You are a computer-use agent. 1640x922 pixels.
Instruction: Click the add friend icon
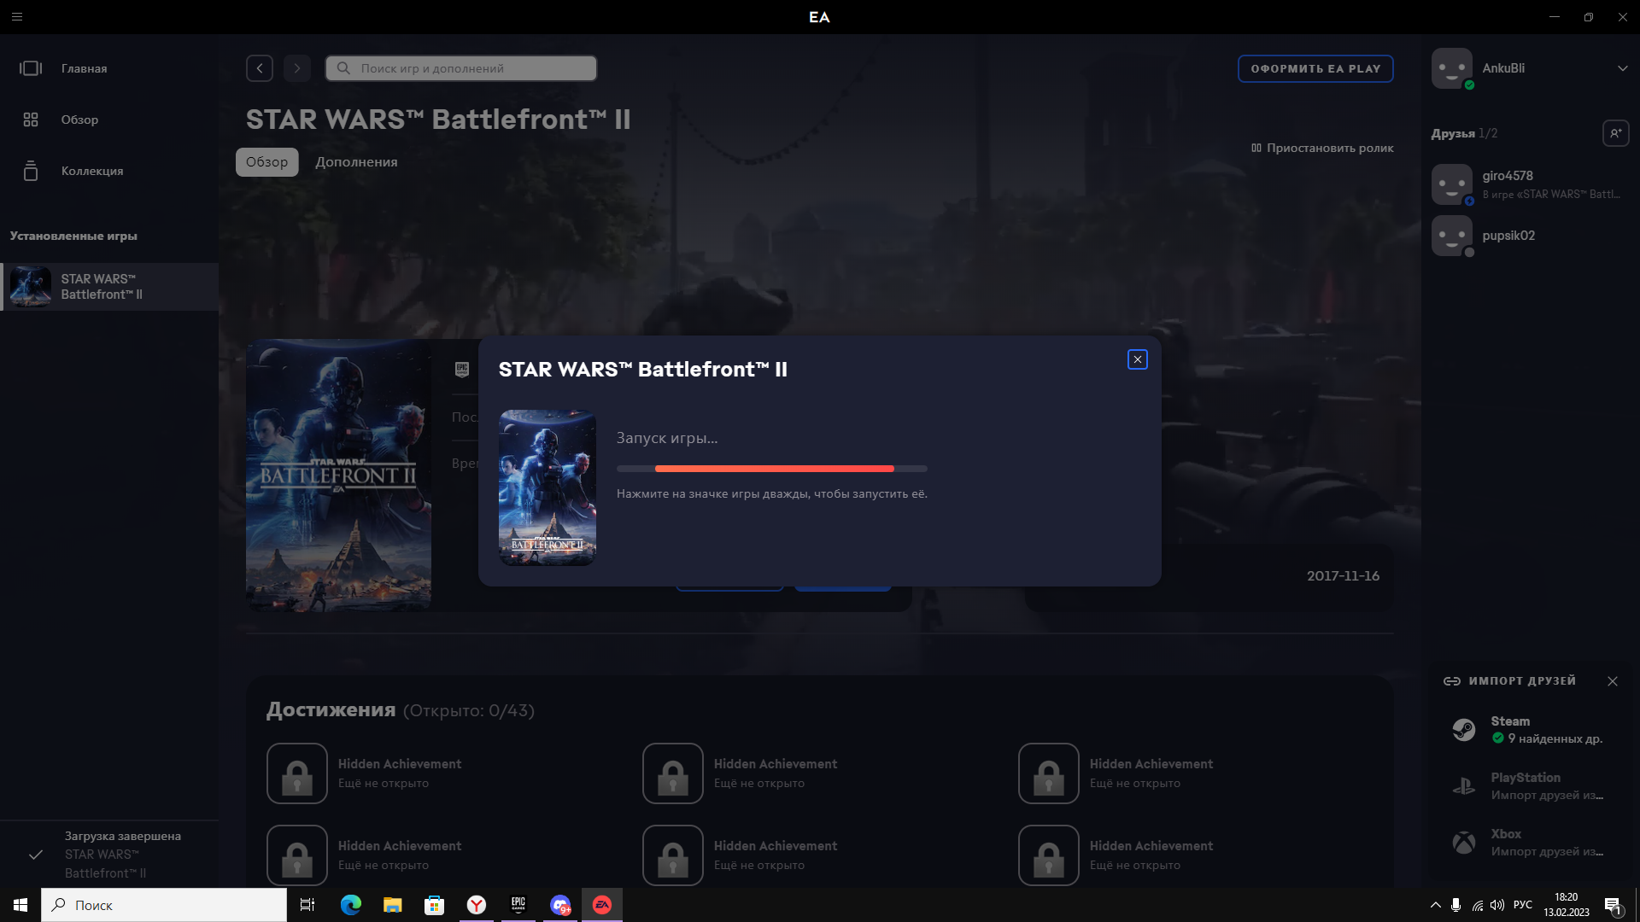[1615, 133]
